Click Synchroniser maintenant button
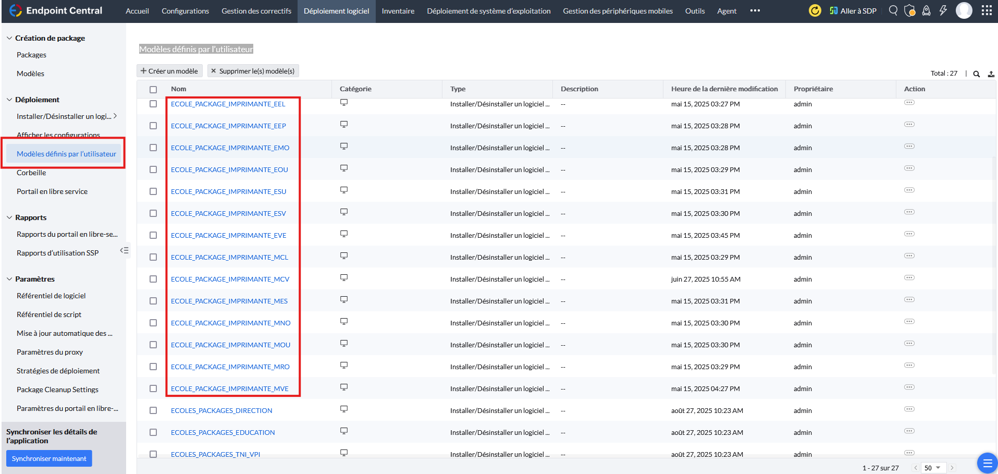The image size is (998, 474). pyautogui.click(x=49, y=458)
